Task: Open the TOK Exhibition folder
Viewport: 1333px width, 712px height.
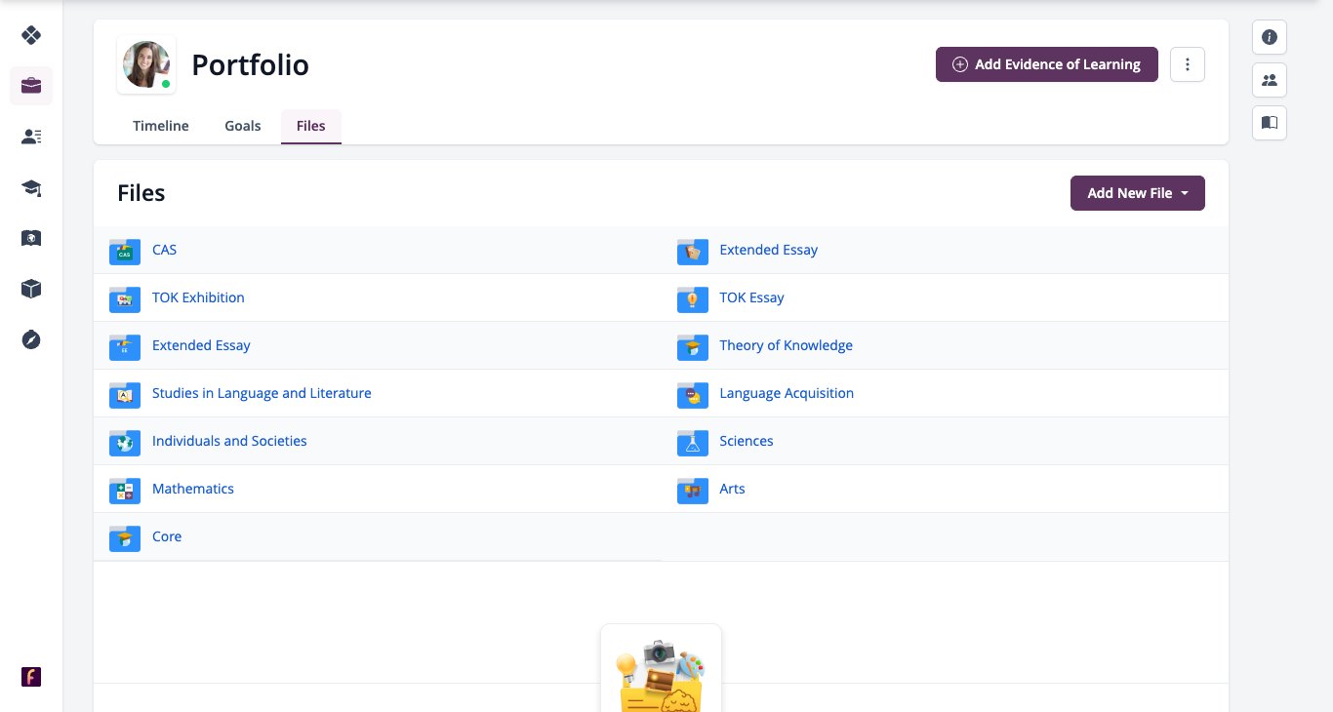Action: (198, 297)
